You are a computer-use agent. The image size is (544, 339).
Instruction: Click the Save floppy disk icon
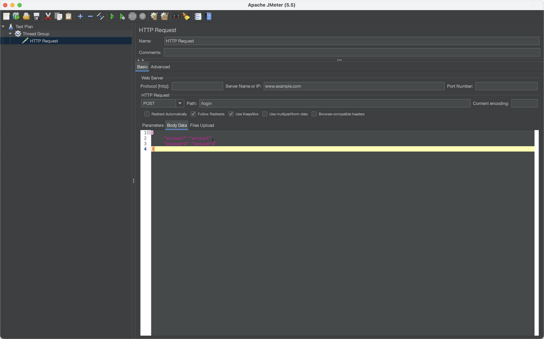[x=36, y=16]
